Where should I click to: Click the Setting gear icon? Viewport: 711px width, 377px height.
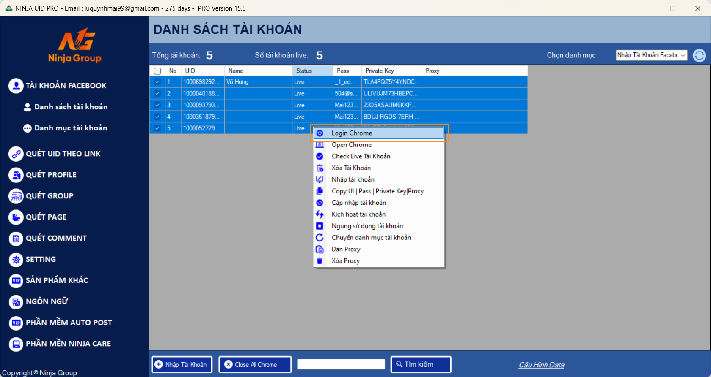(16, 260)
